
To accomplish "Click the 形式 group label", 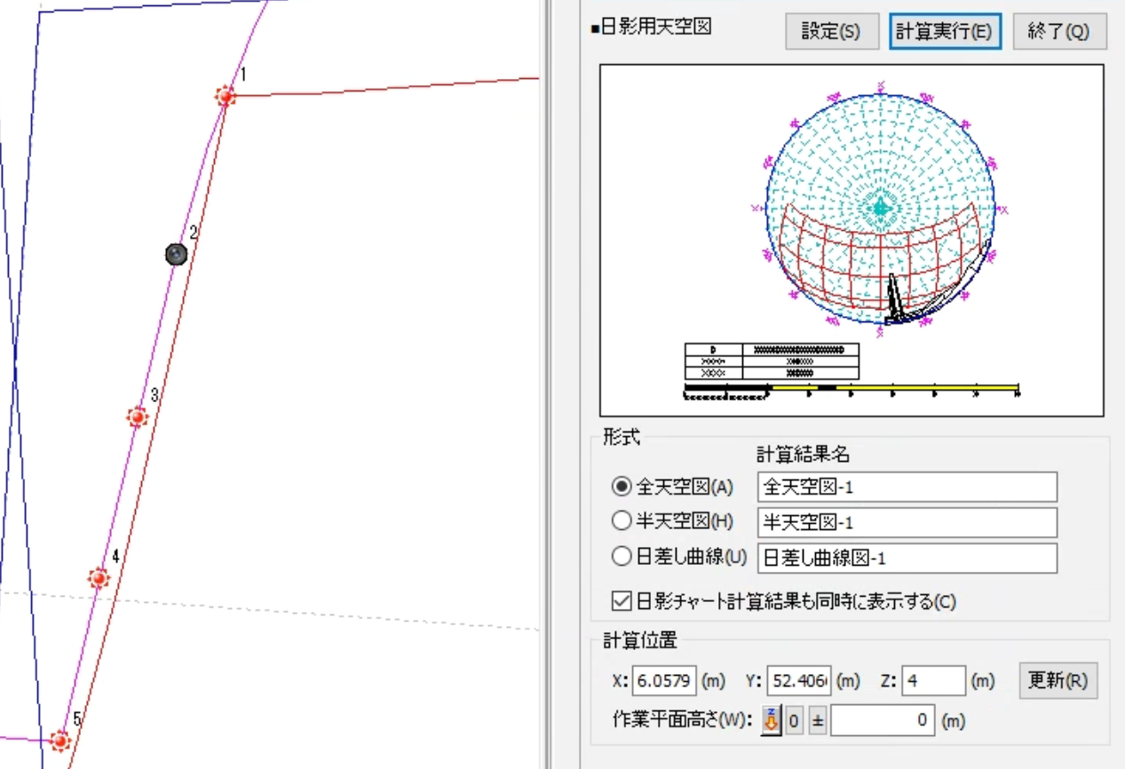I will (x=621, y=437).
